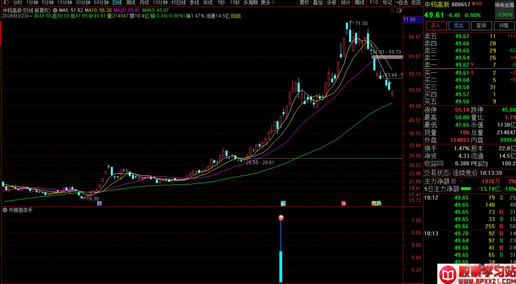Screen dimensions: 516x284
Task: Click the stock name 中钨高新 header
Action: coord(437,4)
